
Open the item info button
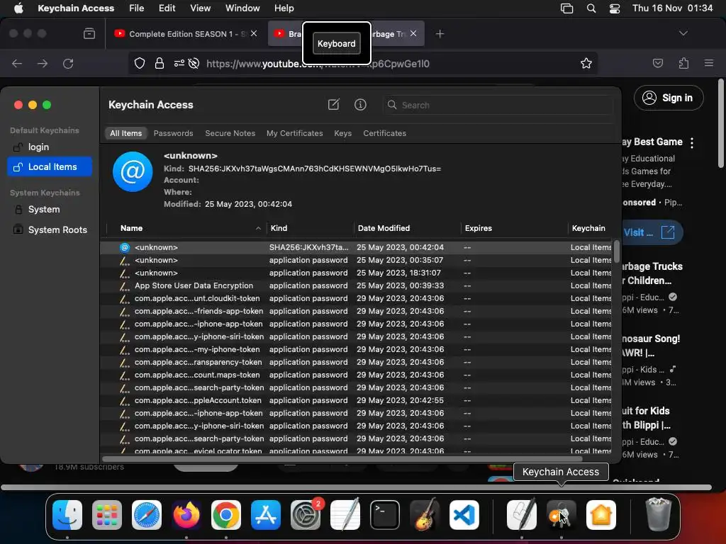(x=360, y=105)
